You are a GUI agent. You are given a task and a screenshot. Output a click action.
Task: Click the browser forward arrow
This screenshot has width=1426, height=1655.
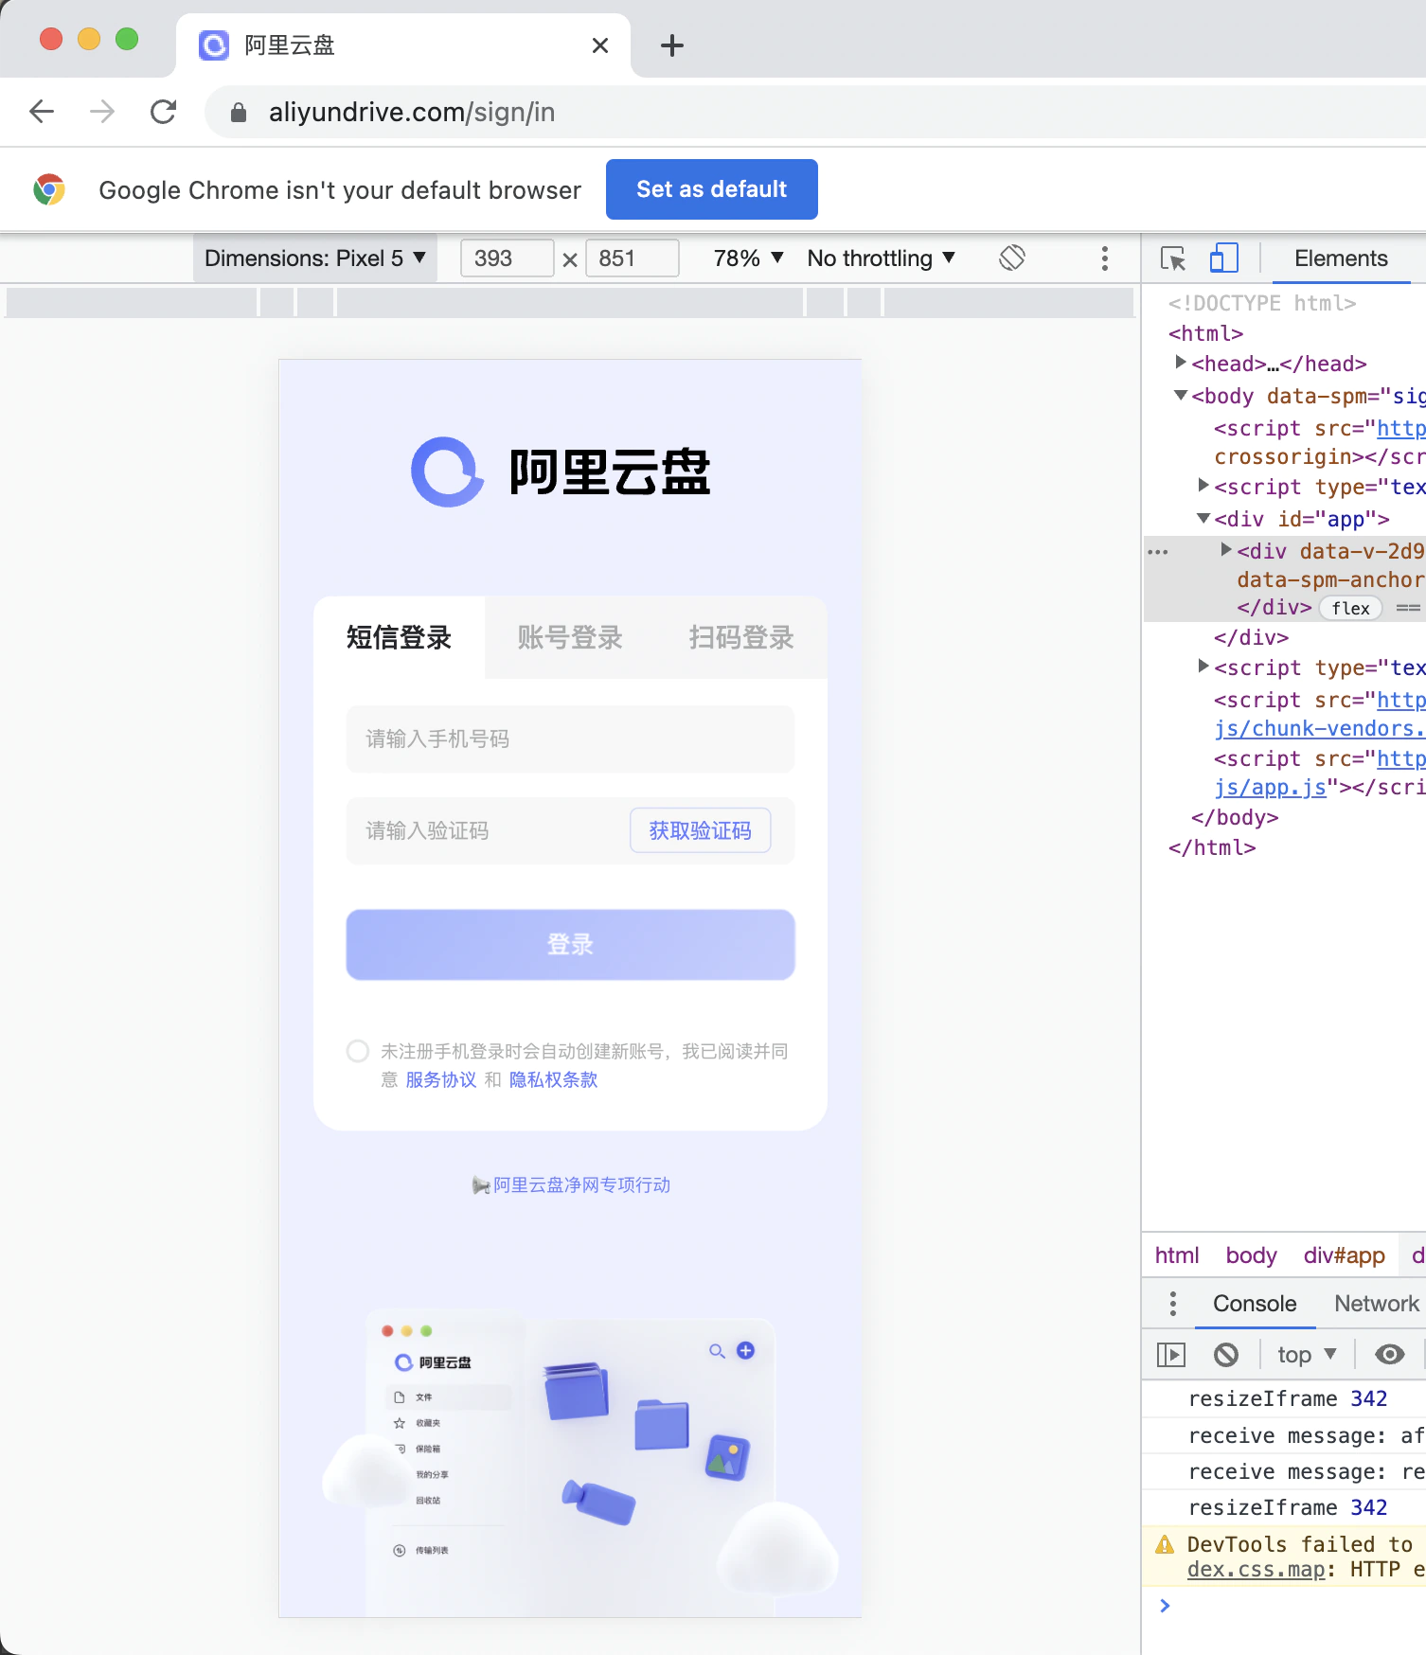(102, 112)
